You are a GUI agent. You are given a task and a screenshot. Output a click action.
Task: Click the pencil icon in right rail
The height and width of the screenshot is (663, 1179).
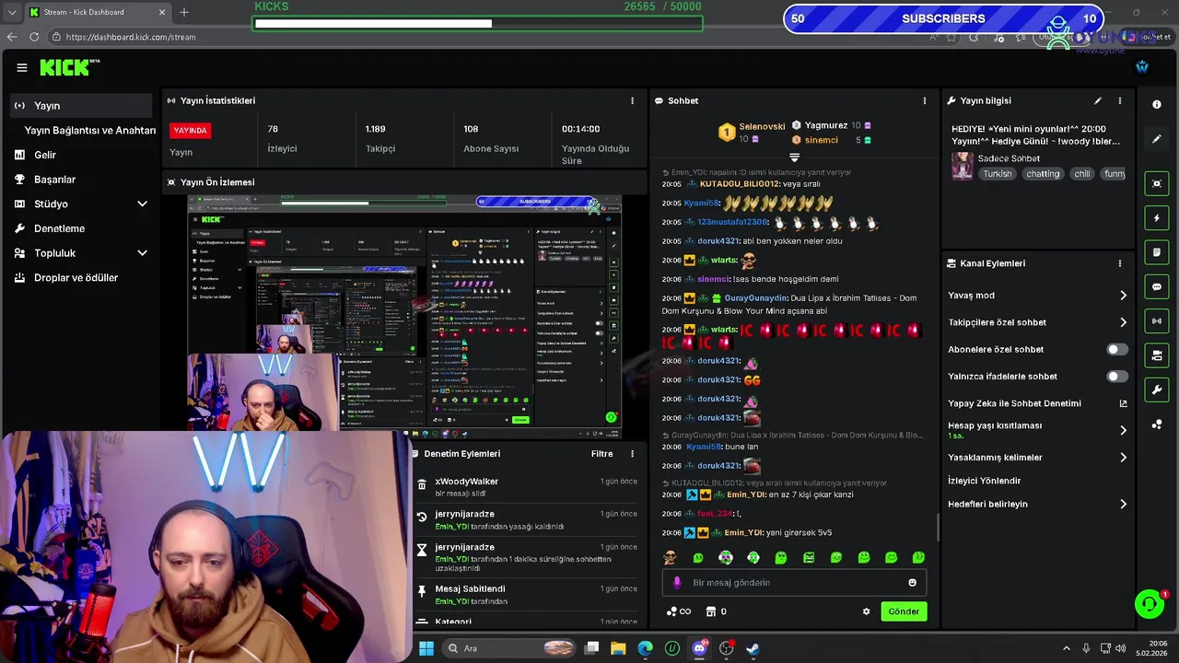[1157, 139]
